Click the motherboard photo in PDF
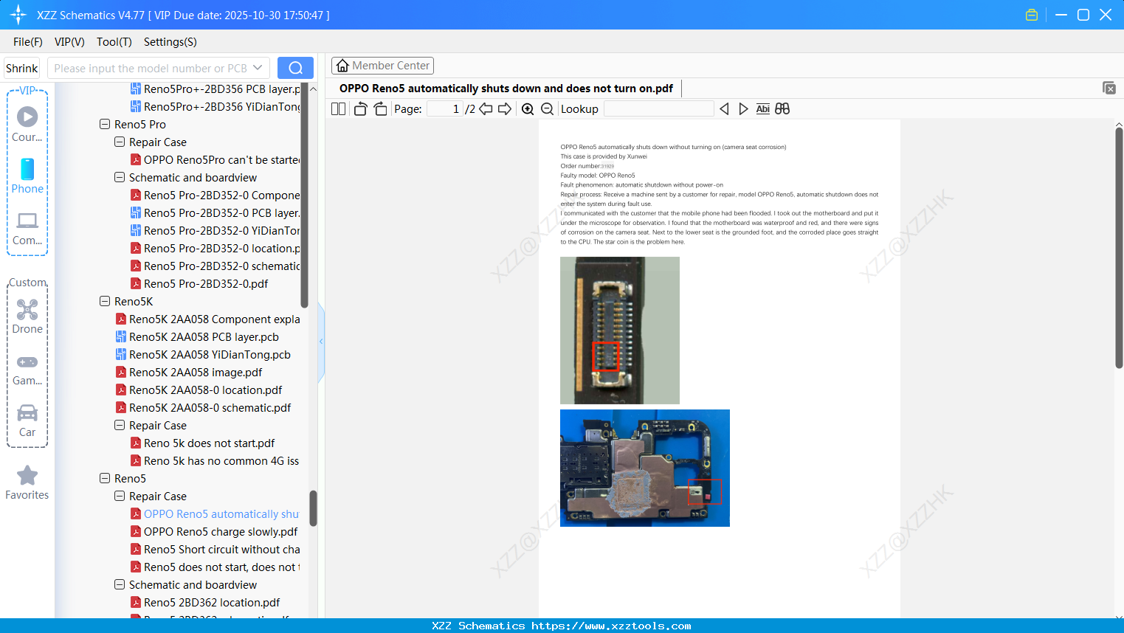The image size is (1124, 633). pyautogui.click(x=645, y=468)
